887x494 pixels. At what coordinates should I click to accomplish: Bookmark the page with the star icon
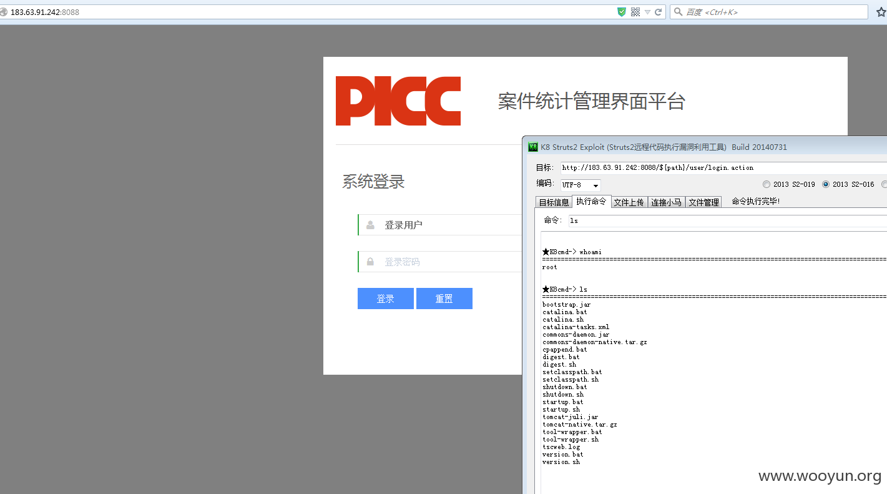click(881, 12)
